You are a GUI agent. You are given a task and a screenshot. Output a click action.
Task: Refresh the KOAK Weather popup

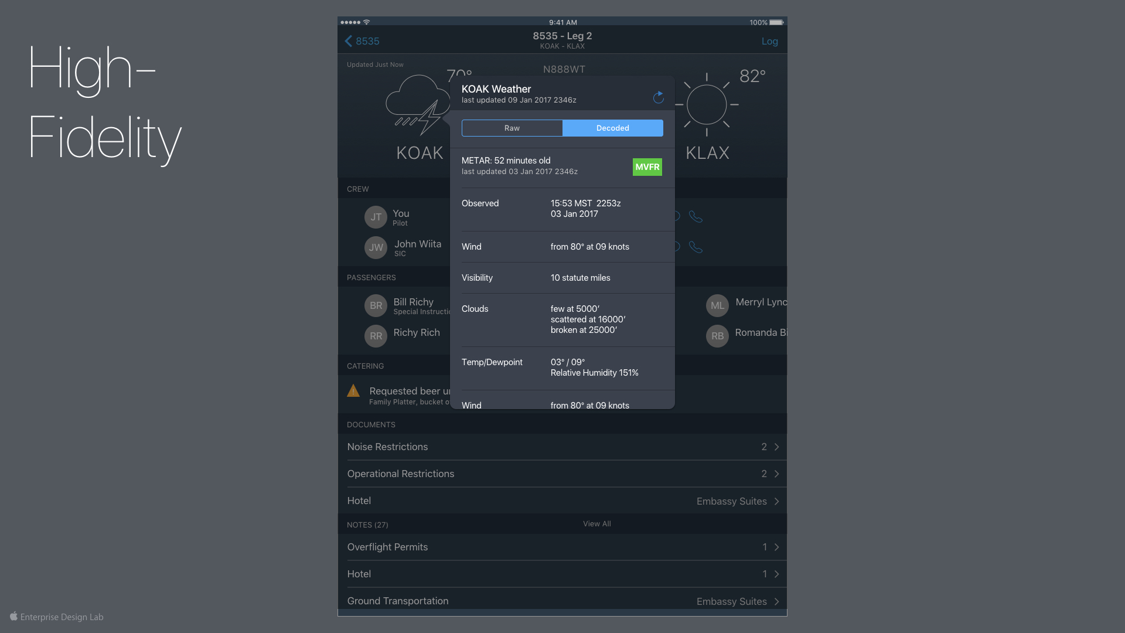click(658, 97)
